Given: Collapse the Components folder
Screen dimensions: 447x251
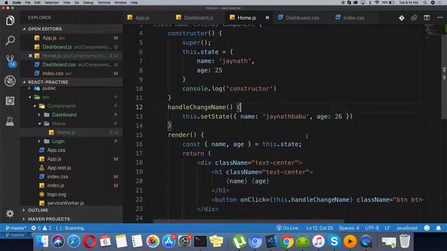Looking at the screenshot, I should 61,106.
